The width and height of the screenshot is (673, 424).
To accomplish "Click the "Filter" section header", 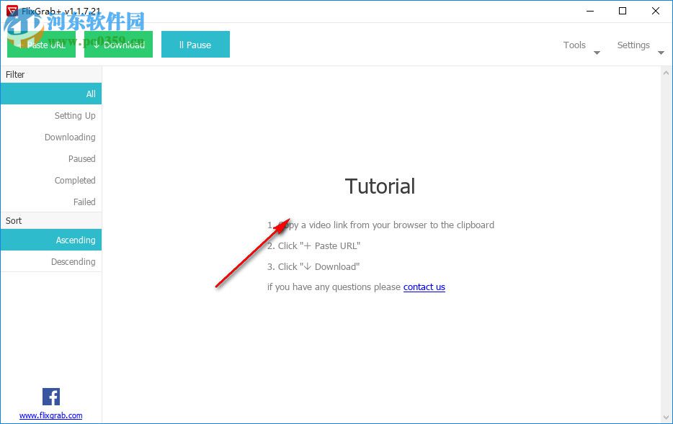I will pos(51,75).
